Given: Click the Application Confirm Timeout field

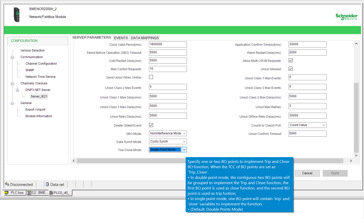Looking at the screenshot, I should (308, 44).
